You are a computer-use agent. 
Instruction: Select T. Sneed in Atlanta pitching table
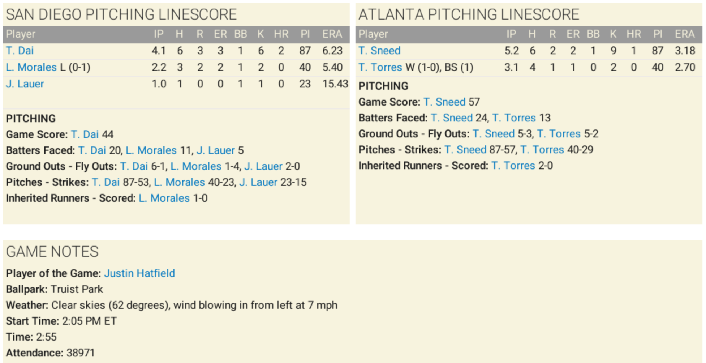379,51
